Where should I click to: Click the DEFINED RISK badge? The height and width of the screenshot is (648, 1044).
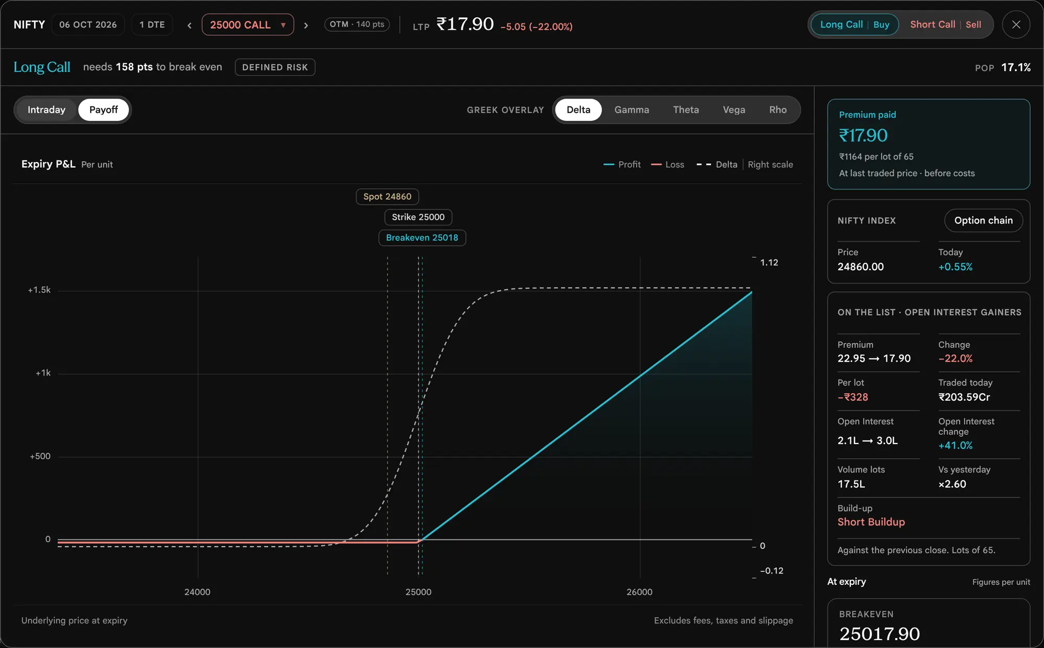coord(275,67)
